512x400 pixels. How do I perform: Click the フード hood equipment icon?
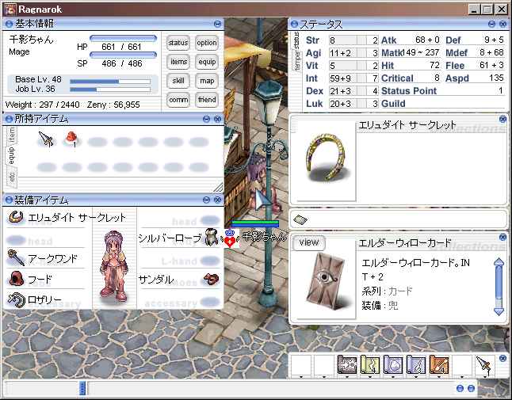pyautogui.click(x=16, y=278)
